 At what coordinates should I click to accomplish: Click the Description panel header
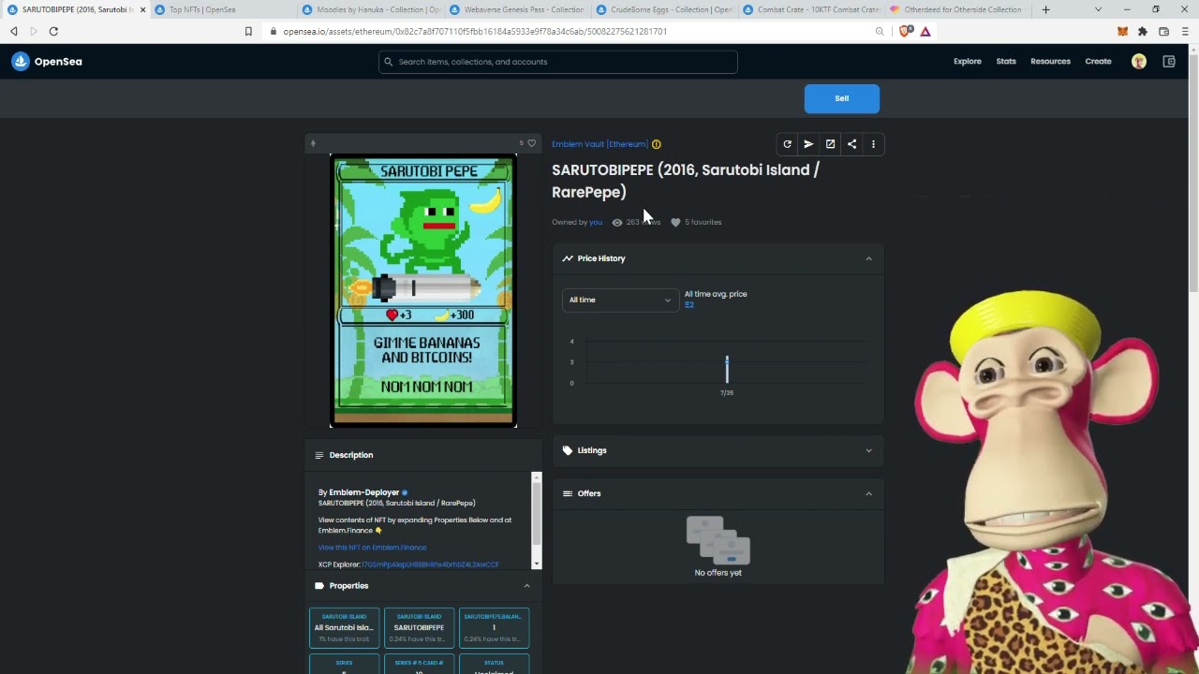[x=422, y=455]
